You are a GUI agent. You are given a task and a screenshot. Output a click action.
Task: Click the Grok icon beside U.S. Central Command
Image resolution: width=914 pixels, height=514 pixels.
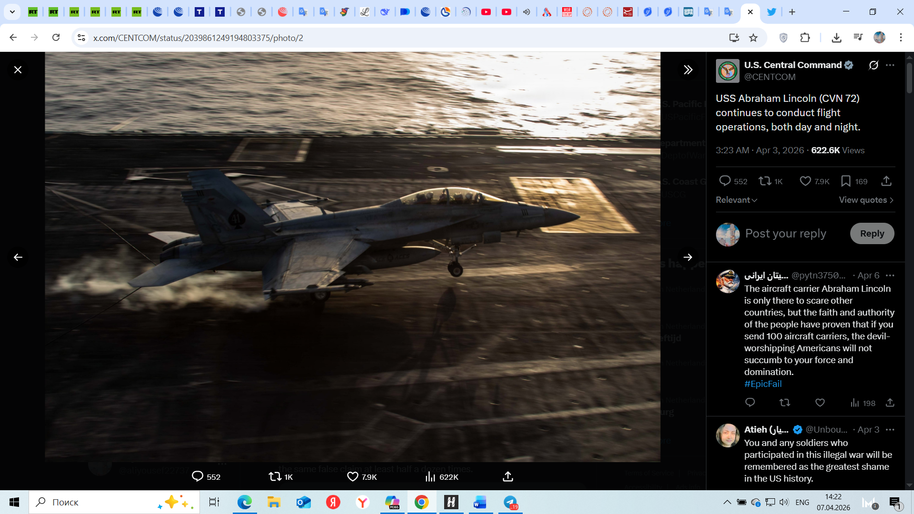tap(874, 65)
